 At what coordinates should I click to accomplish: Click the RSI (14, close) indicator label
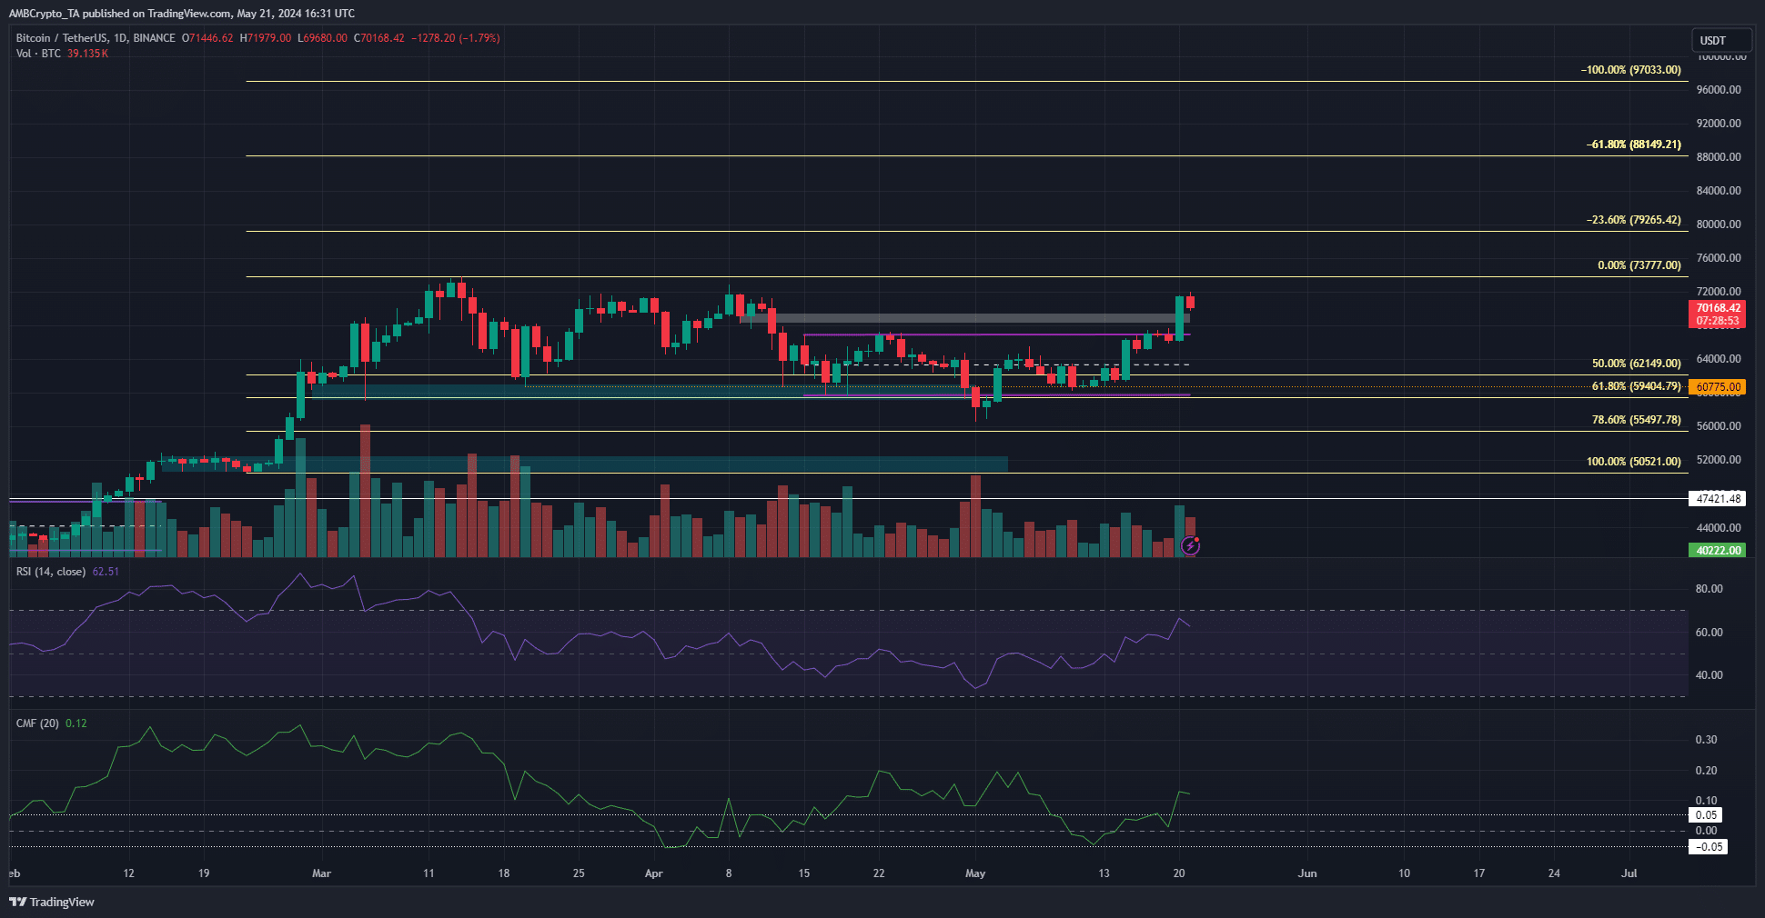coord(51,572)
